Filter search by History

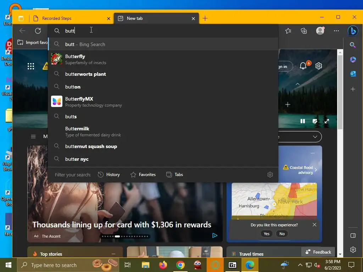[108, 175]
